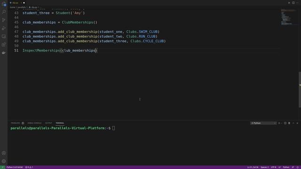Show errors and warnings count in status bar
Image resolution: width=301 pixels, height=169 pixels.
(x=29, y=167)
